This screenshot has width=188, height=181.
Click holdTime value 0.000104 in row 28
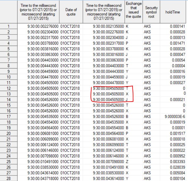pos(177,179)
